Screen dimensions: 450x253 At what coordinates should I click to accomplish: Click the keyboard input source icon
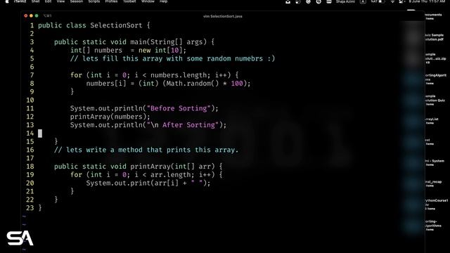[363, 1]
